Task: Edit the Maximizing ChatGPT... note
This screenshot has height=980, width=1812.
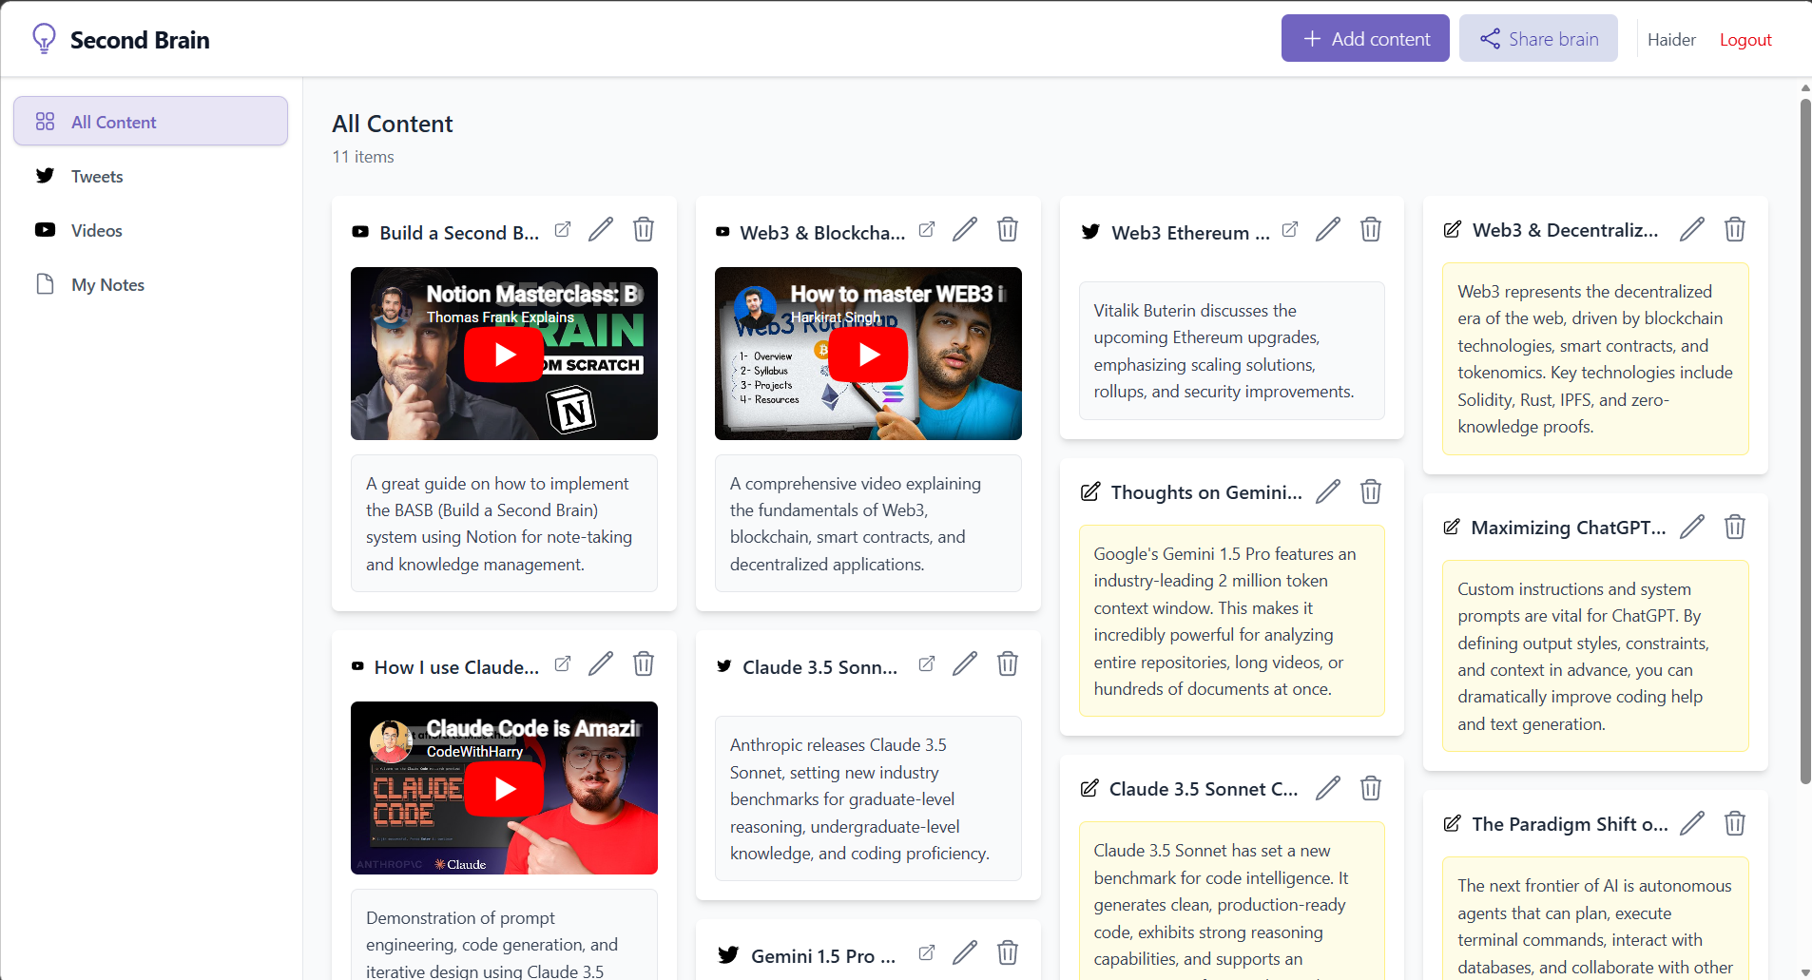Action: [1692, 527]
